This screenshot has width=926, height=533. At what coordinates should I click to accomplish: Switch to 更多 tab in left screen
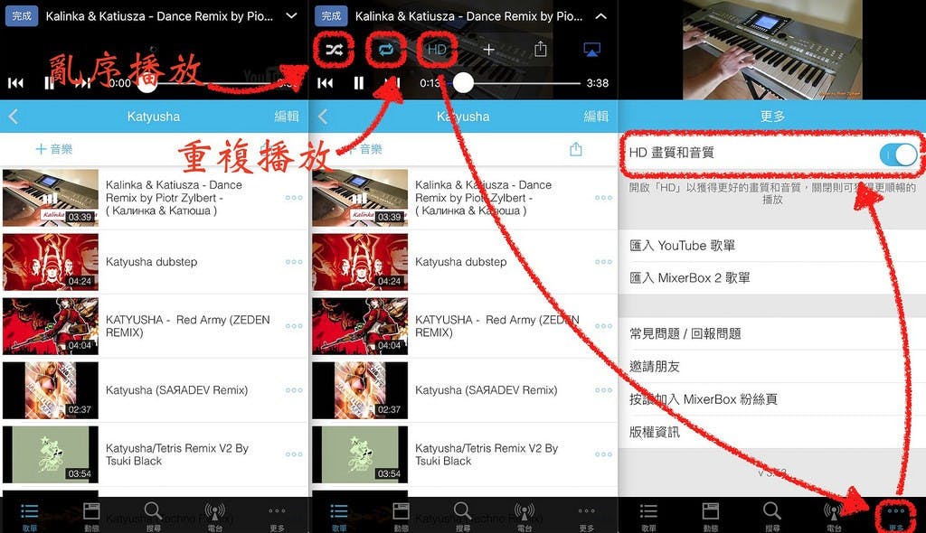[277, 517]
